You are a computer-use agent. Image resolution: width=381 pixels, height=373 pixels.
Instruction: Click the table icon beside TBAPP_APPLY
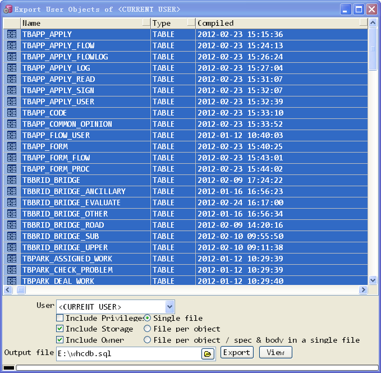(12, 34)
